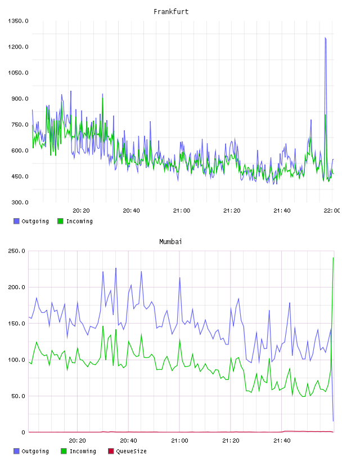Viewport: 342px width, 460px height.
Task: Click the Frankfurt chart title
Action: [171, 12]
